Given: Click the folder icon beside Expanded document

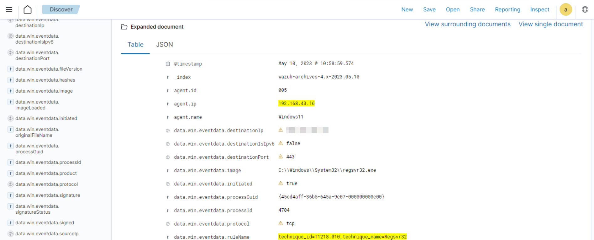Looking at the screenshot, I should [124, 27].
